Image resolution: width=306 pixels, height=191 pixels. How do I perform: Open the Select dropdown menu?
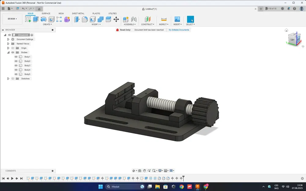tap(190, 24)
